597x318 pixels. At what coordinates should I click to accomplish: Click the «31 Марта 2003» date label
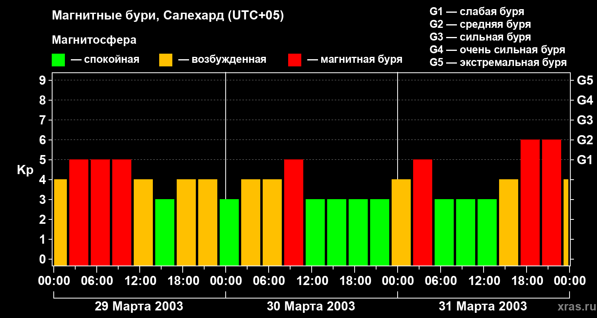click(x=483, y=306)
